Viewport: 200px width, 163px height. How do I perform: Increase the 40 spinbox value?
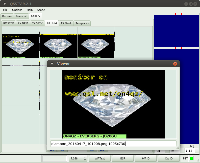pyautogui.click(x=182, y=149)
